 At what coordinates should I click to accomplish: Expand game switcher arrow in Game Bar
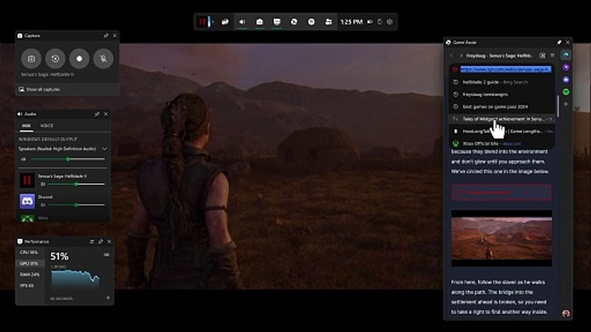tap(212, 22)
